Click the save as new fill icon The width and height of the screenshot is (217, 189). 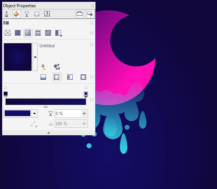pos(57,67)
